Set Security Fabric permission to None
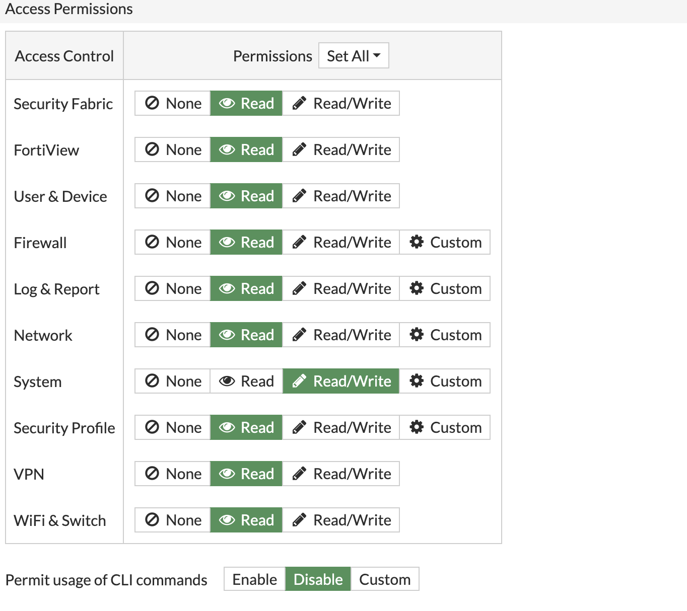Viewport: 687px width, 611px height. click(x=172, y=103)
